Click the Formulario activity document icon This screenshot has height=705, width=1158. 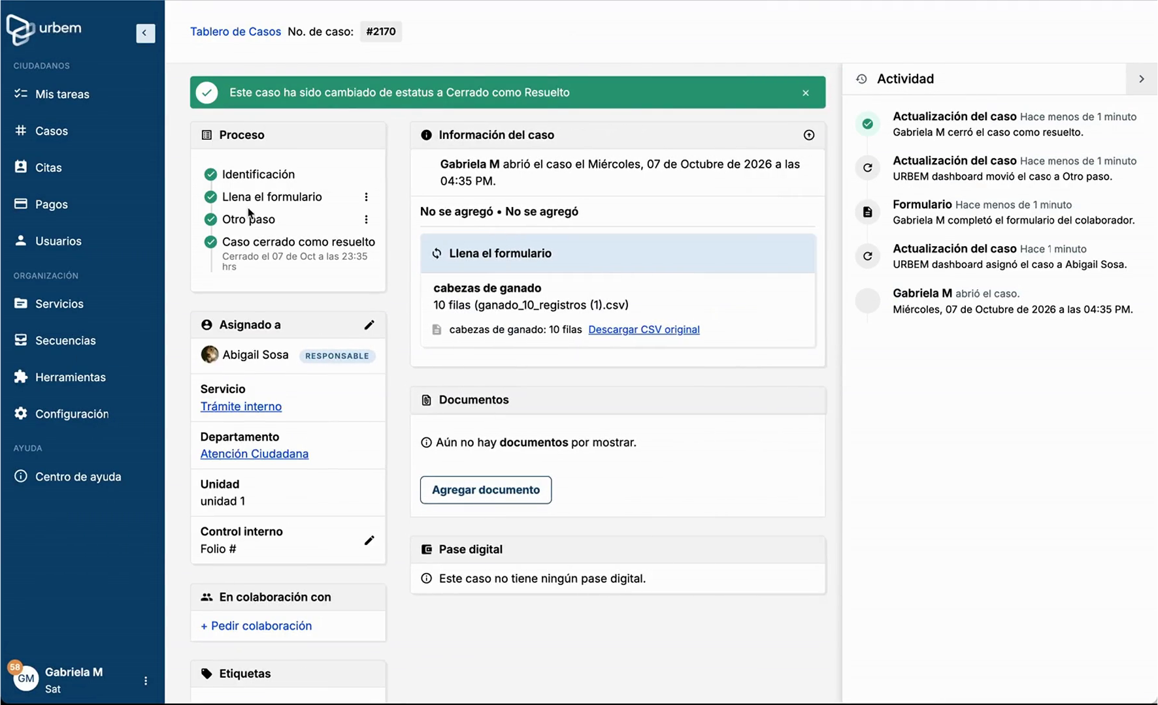(867, 211)
